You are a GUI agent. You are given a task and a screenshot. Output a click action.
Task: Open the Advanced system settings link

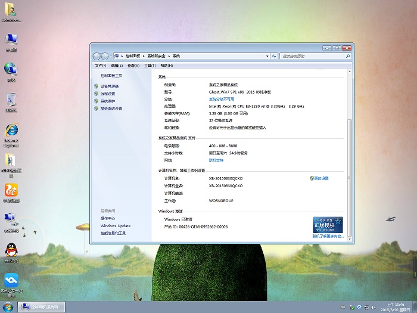(x=111, y=109)
